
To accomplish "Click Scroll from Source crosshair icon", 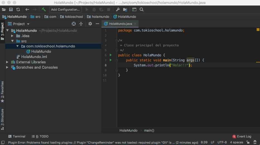I will click(74, 24).
